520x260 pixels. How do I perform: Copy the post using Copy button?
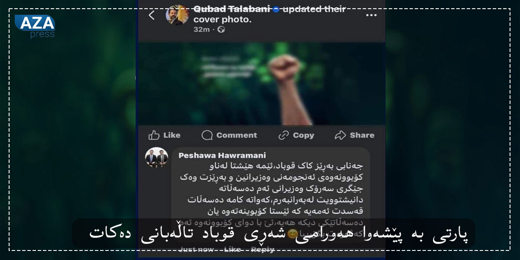pos(296,135)
